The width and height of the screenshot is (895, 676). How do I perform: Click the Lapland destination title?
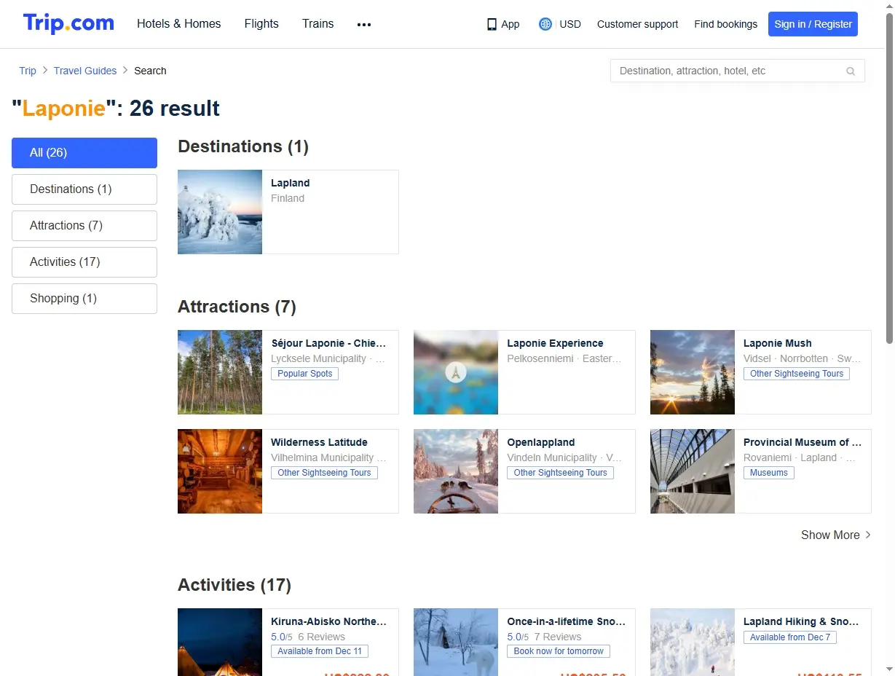291,183
